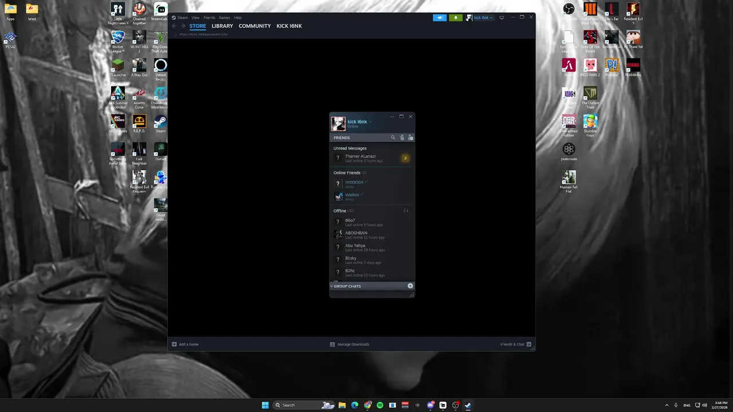Open the Steam menu
This screenshot has width=733, height=412.
[180, 18]
